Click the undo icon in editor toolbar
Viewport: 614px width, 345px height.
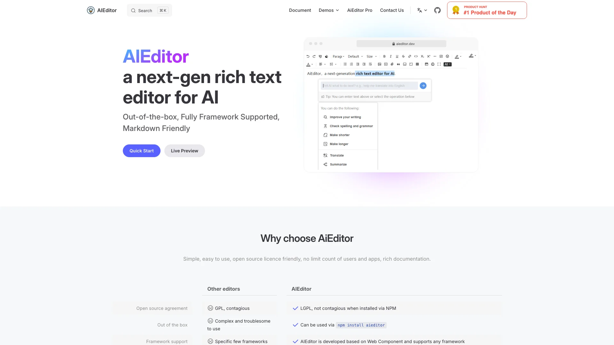308,56
